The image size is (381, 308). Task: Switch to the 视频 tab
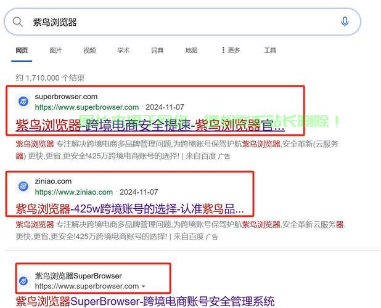click(x=89, y=51)
